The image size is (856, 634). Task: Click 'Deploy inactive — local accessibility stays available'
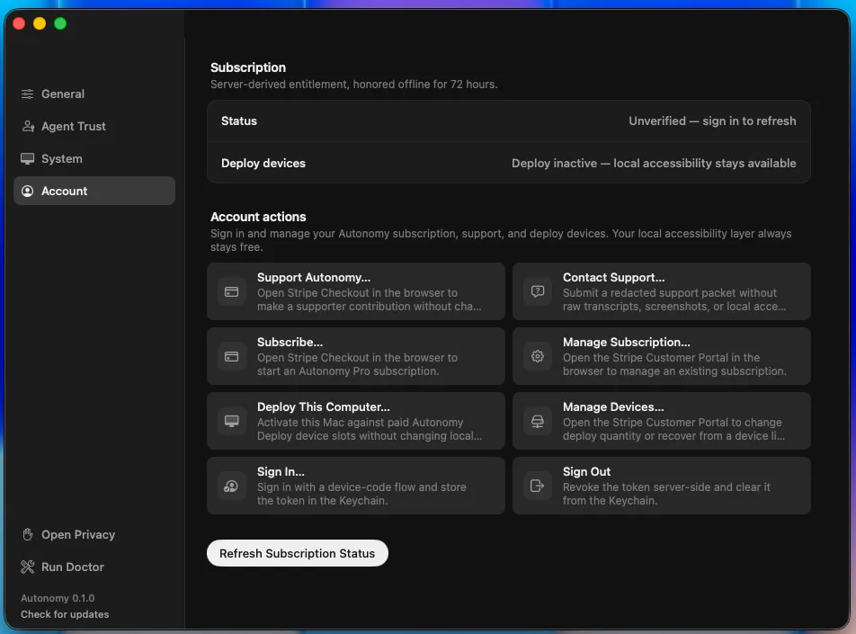654,164
